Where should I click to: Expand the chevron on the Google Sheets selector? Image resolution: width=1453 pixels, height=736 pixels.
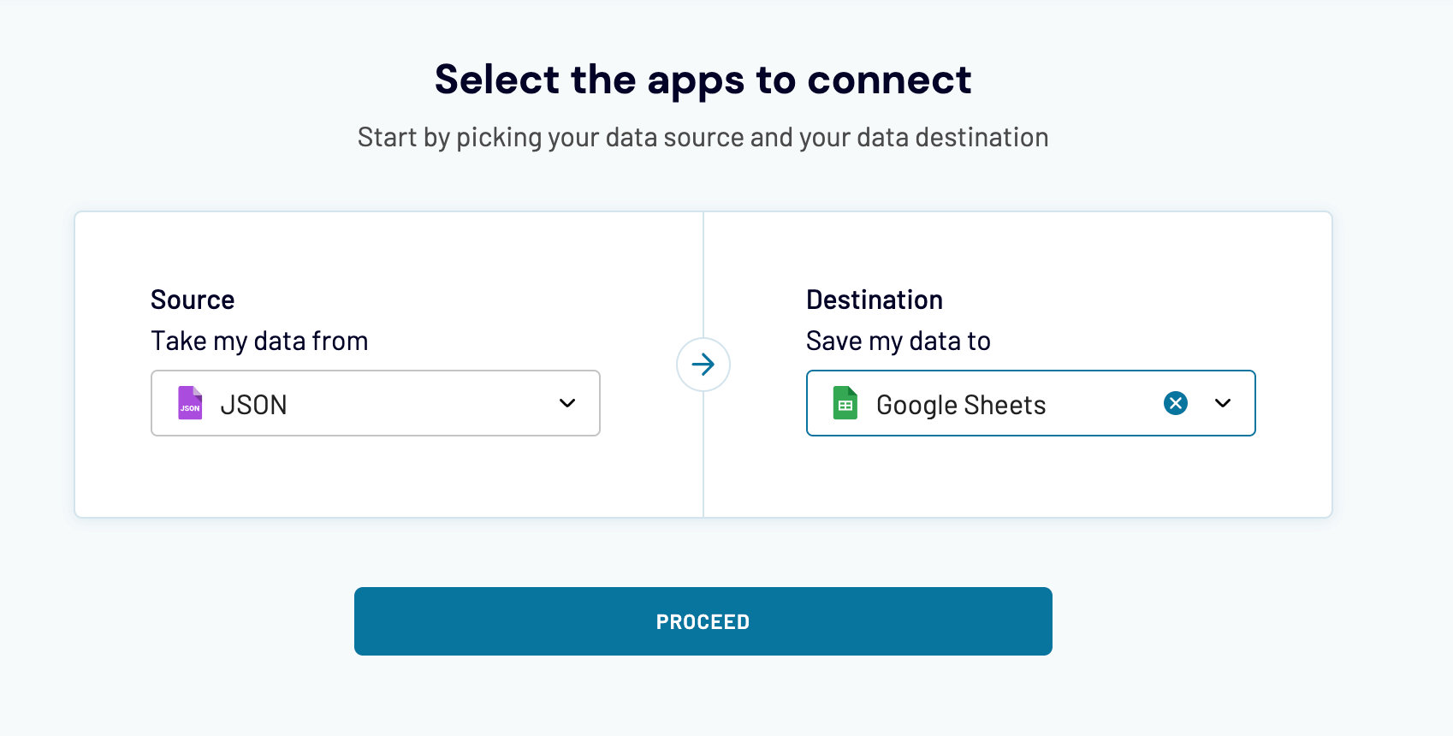(1222, 403)
